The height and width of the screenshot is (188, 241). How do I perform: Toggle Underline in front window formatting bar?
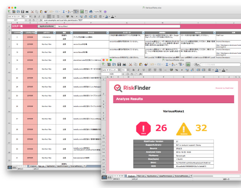[x=144, y=70]
